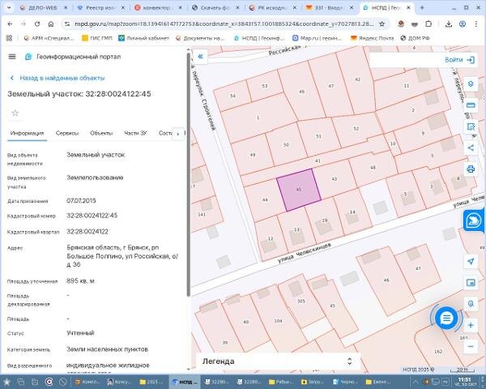Click the taskbar clock showing 11:51
Viewport: 486px width, 389px height.
pyautogui.click(x=464, y=382)
